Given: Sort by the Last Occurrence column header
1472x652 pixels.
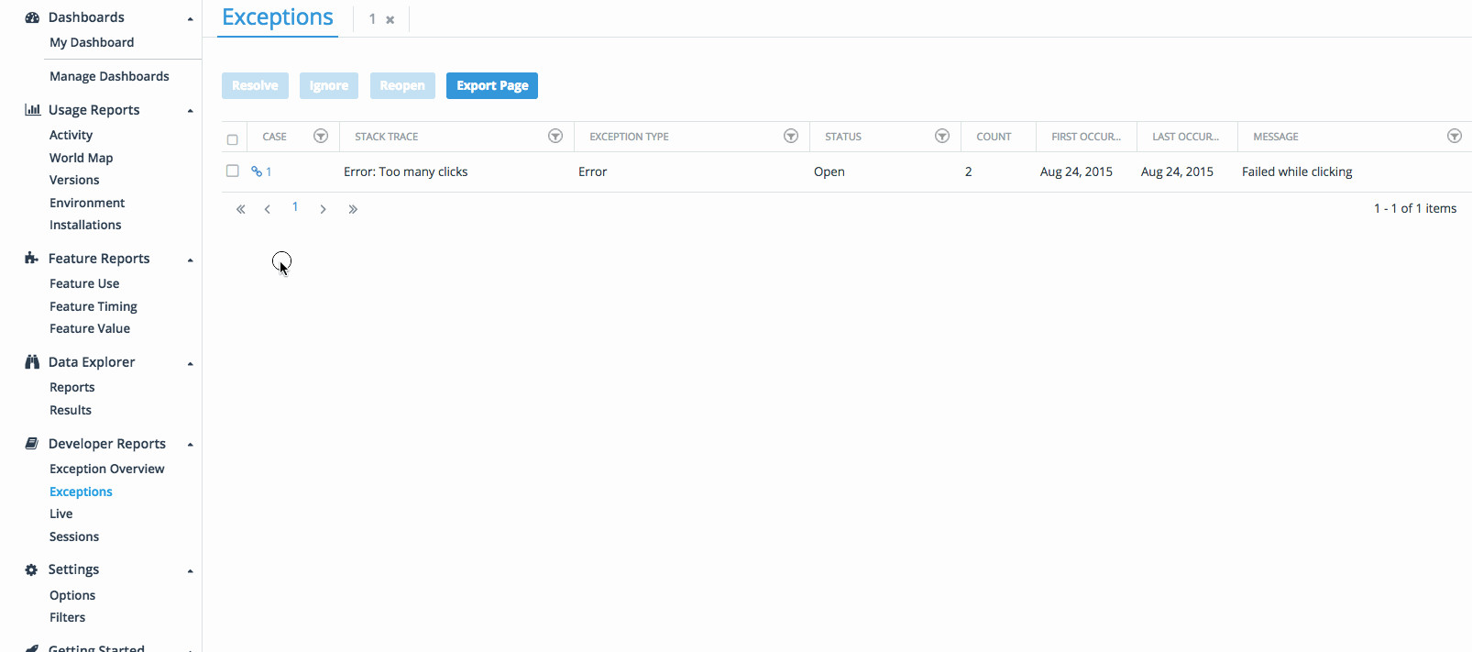Looking at the screenshot, I should 1186,137.
